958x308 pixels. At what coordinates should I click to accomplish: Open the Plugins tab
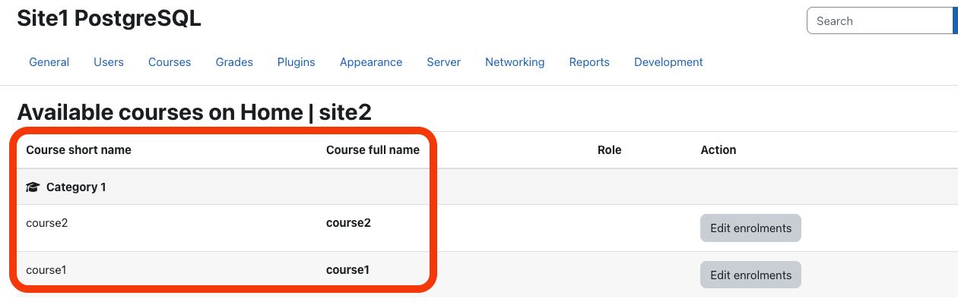pos(297,62)
